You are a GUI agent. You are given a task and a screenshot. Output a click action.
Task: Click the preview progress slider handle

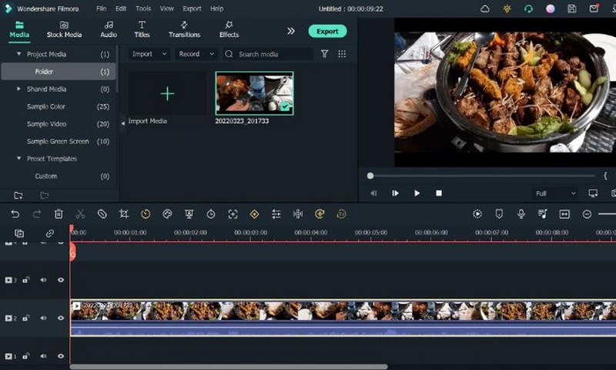[x=370, y=176]
